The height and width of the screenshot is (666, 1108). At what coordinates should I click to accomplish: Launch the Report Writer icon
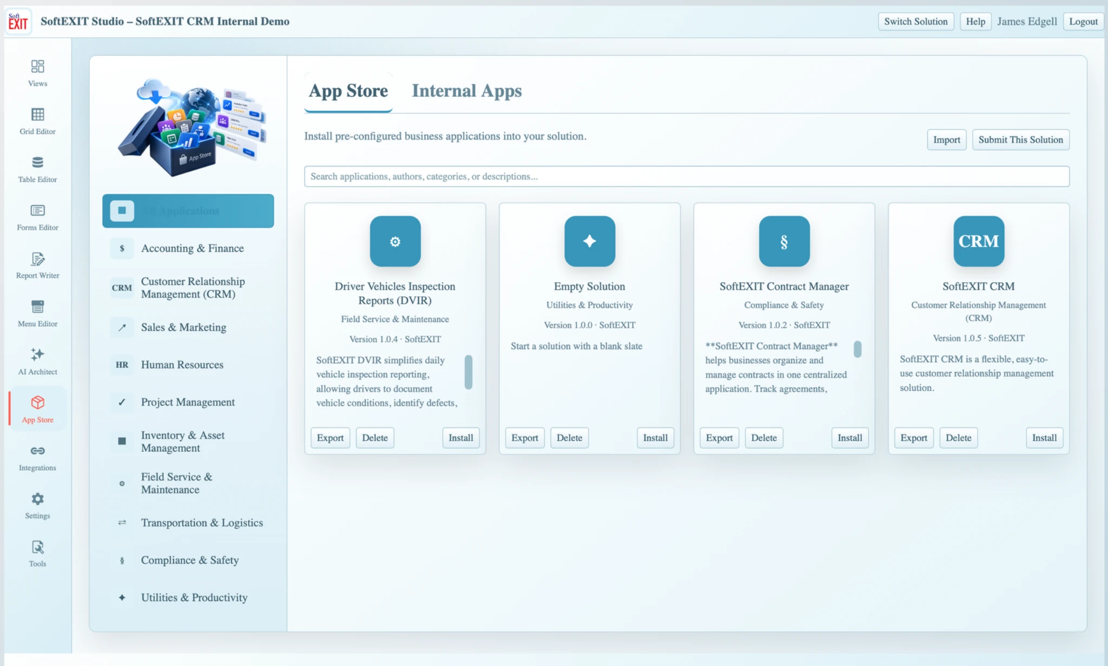click(x=37, y=258)
